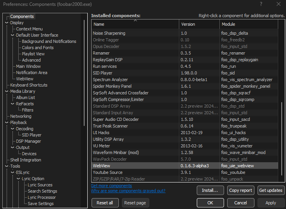Select the Spider Monkey Panel row
Viewport: 286px width, 209px height.
185,86
